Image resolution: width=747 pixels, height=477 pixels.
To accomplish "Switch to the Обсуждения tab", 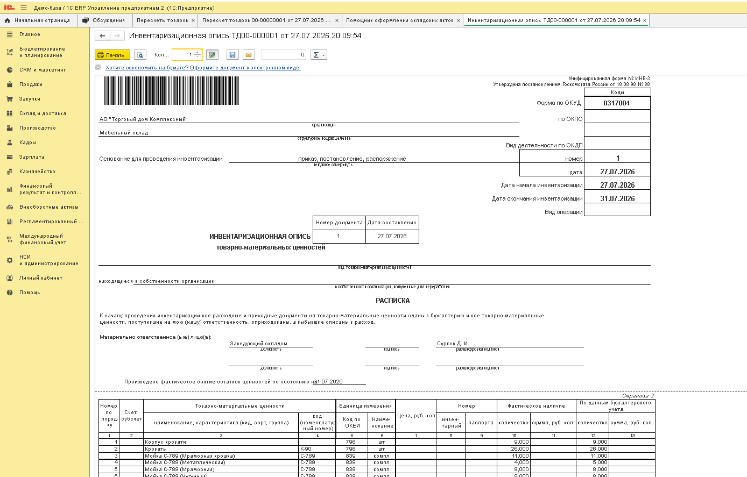I will (x=105, y=20).
